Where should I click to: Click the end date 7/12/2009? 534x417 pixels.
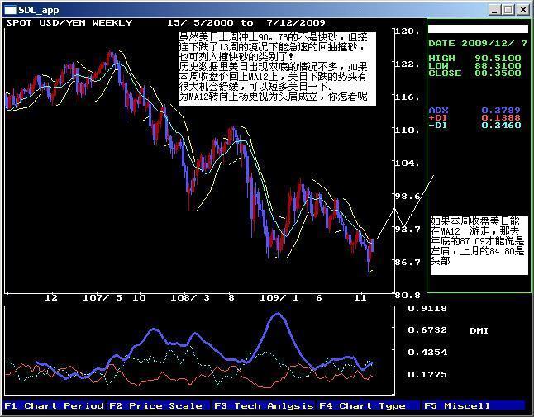[296, 23]
